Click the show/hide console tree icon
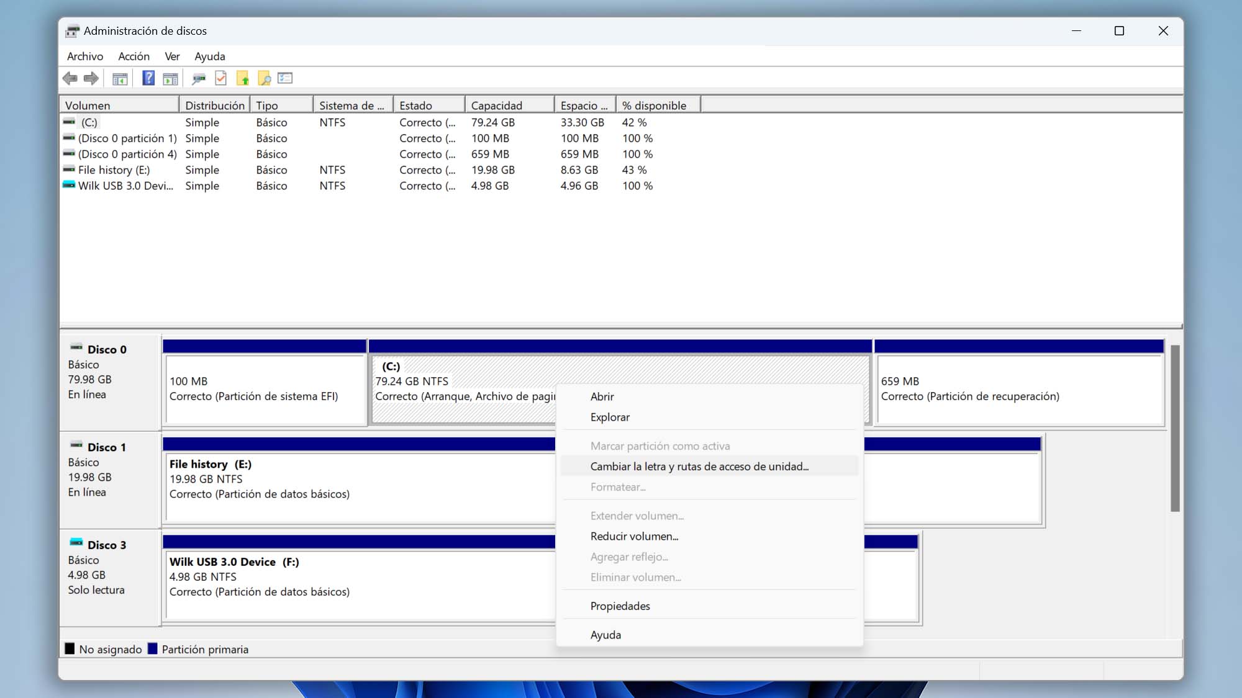 click(120, 79)
